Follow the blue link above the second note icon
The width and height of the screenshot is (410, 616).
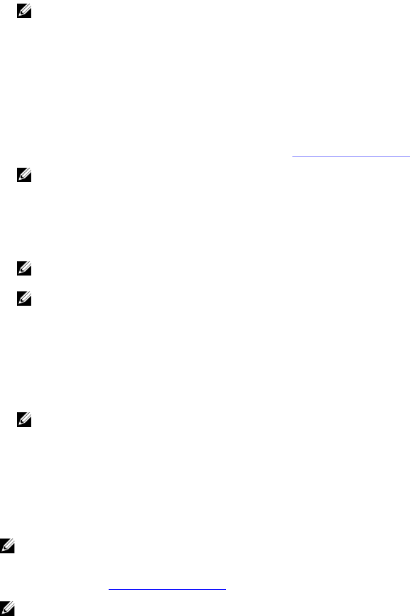351,156
